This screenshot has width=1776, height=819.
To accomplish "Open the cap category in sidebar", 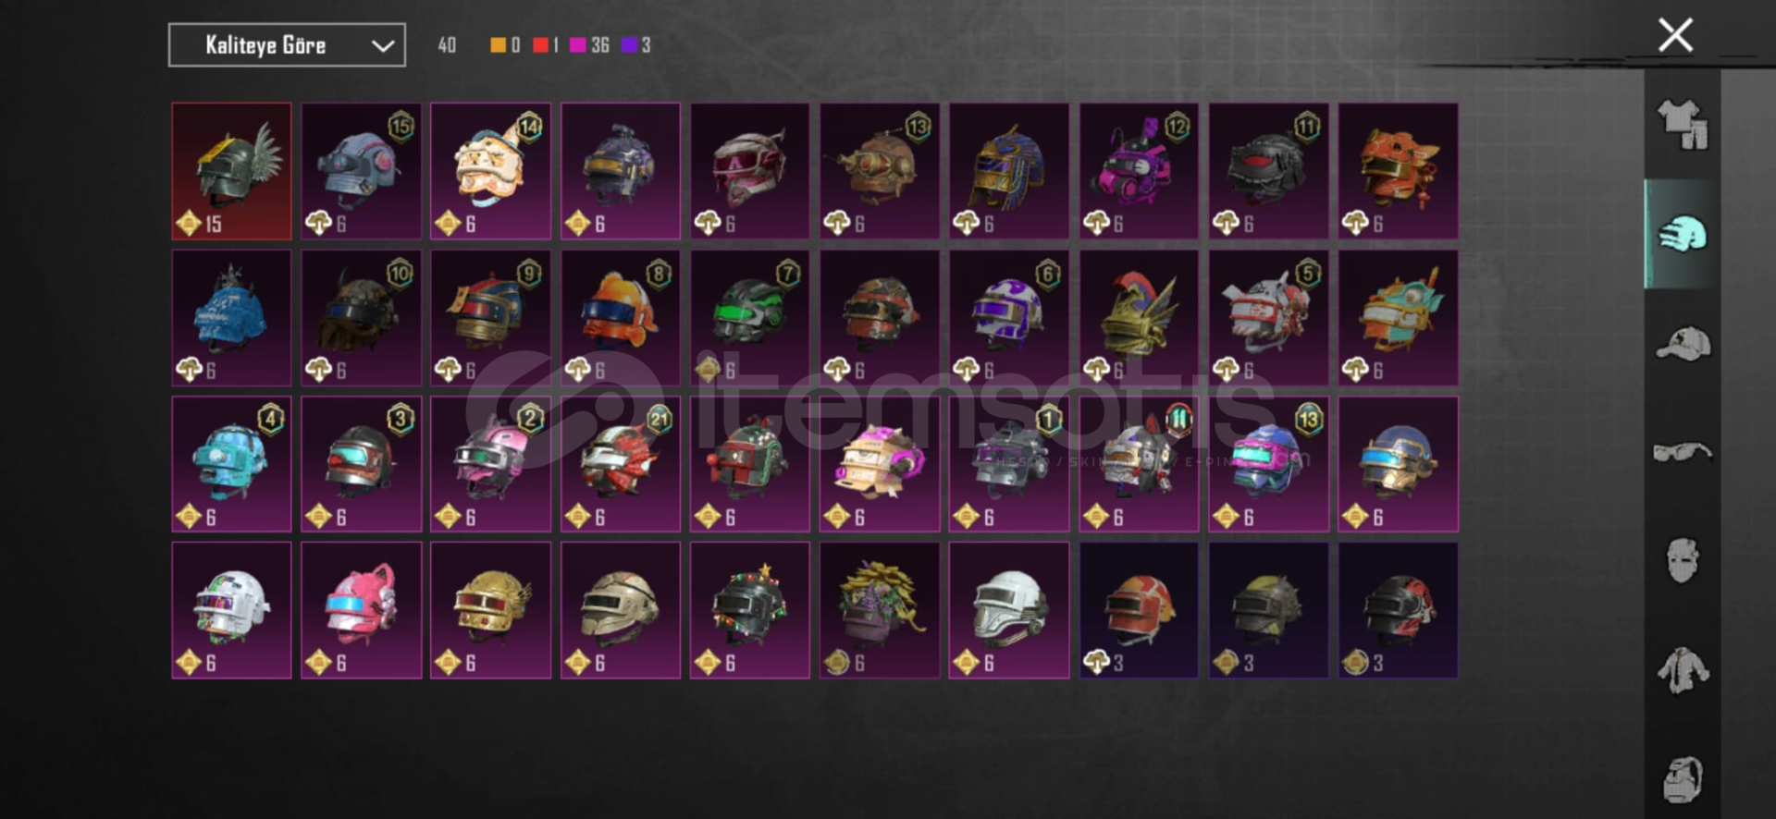I will (1682, 343).
